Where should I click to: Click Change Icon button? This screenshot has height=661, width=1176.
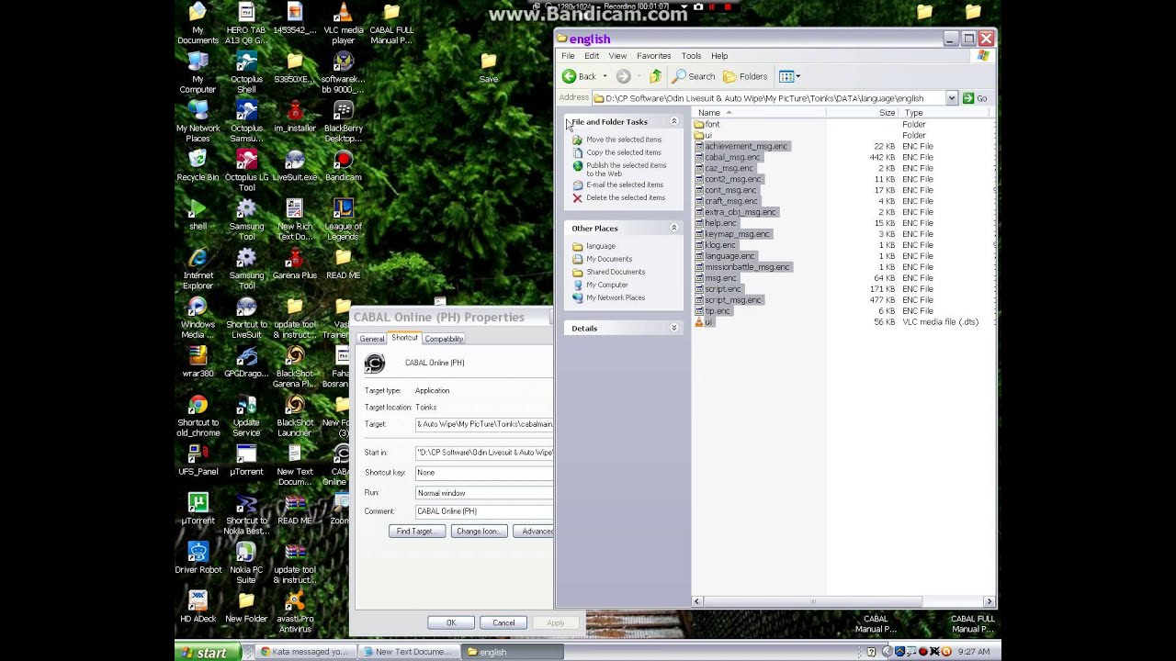479,531
